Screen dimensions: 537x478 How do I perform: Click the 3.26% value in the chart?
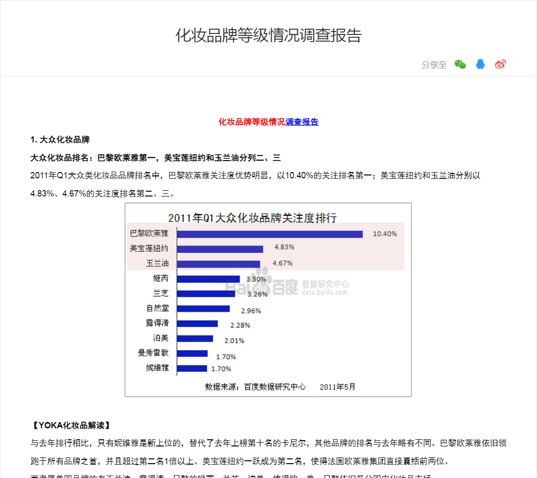coord(258,294)
